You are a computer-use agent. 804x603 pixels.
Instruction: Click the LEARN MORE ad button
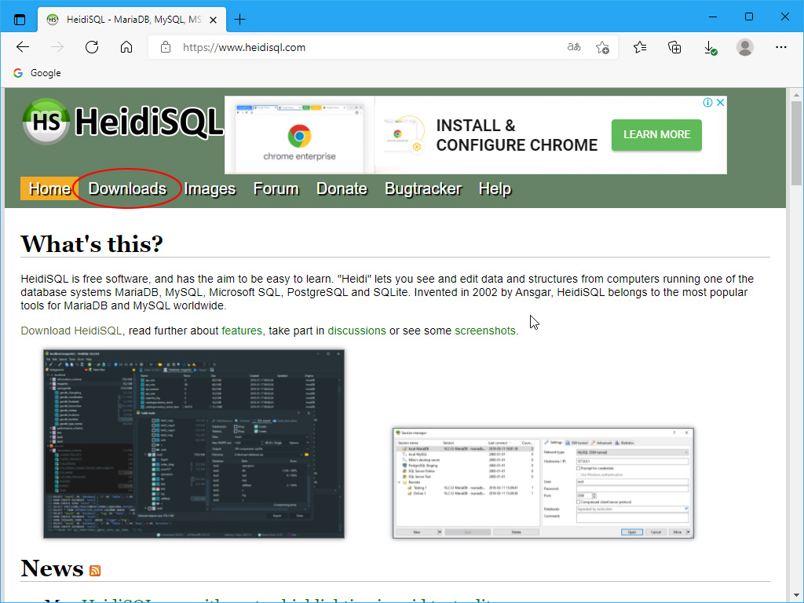click(x=656, y=135)
